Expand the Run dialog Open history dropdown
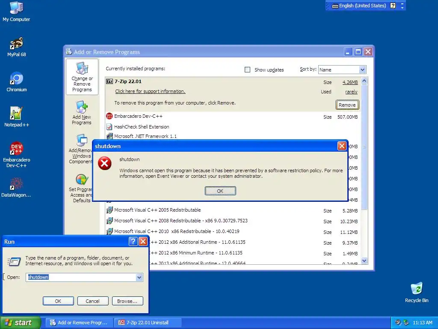 click(139, 278)
